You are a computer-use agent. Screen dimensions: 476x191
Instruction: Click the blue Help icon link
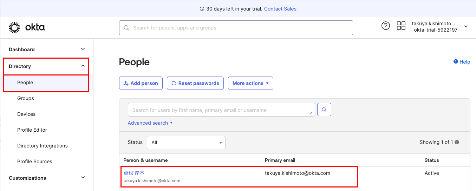(462, 62)
